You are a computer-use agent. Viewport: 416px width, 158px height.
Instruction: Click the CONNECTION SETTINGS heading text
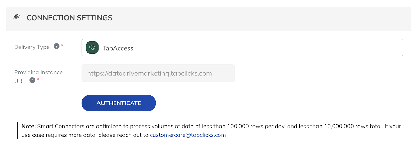[69, 18]
